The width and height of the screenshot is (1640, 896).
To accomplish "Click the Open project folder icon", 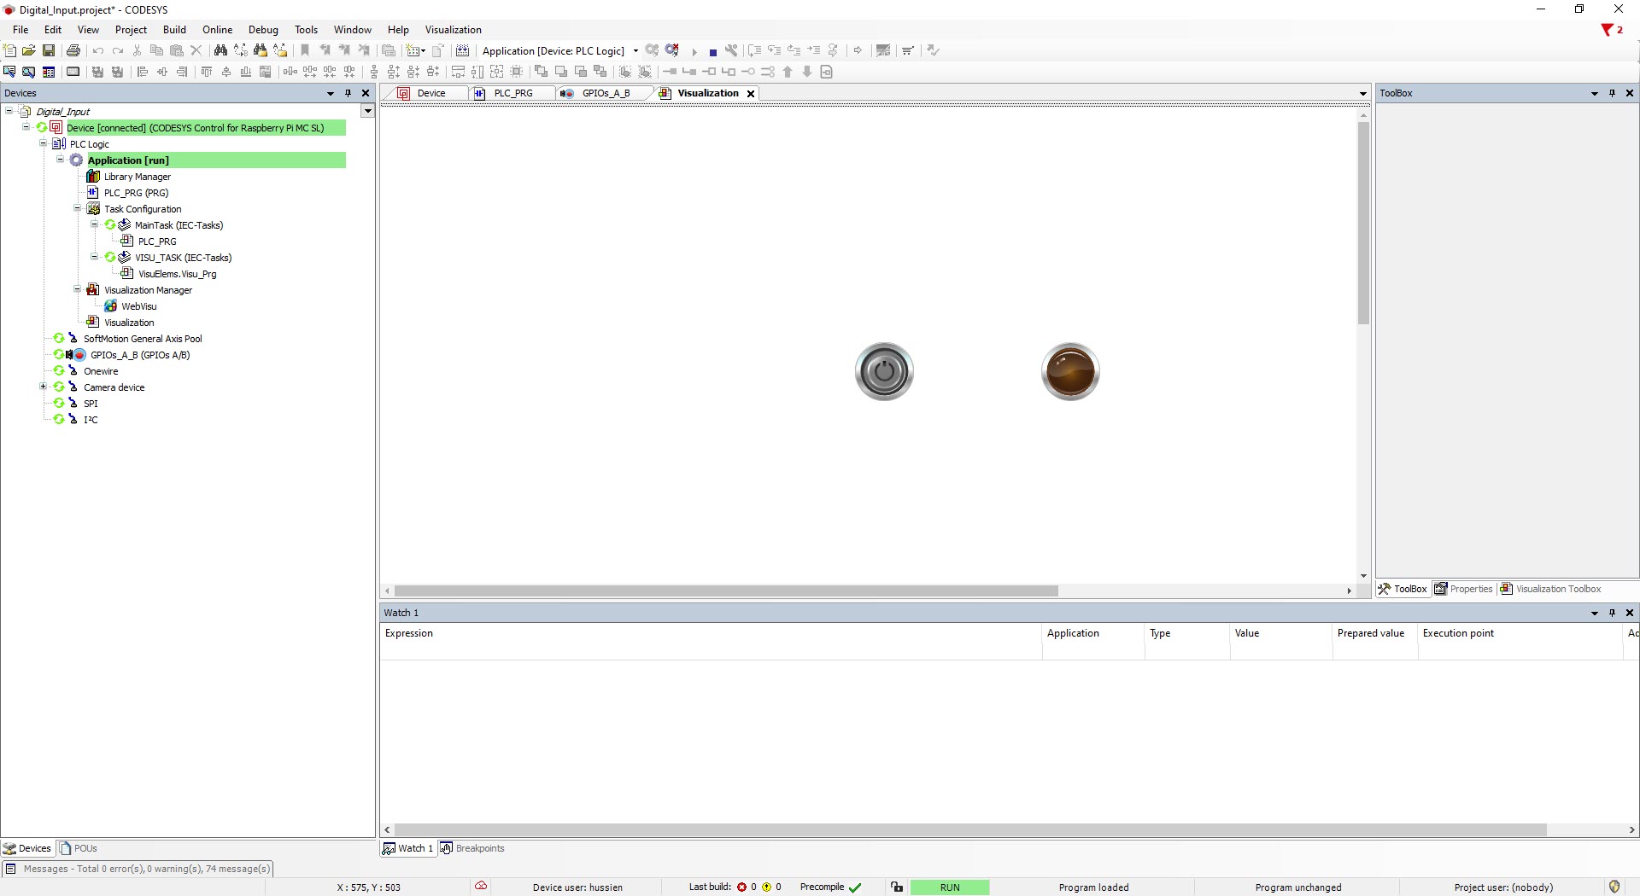I will 29,51.
